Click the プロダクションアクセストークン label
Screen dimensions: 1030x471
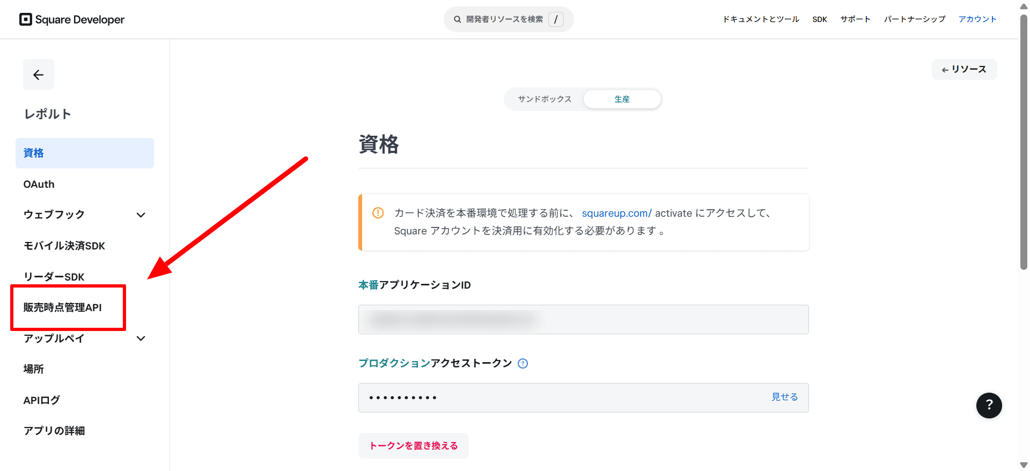click(435, 363)
